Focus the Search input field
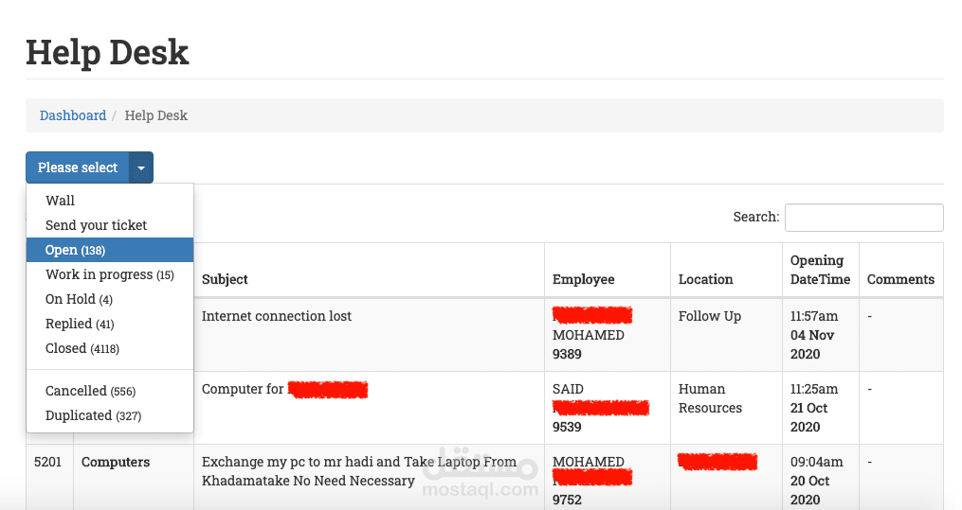Viewport: 962px width, 510px height. pyautogui.click(x=863, y=217)
